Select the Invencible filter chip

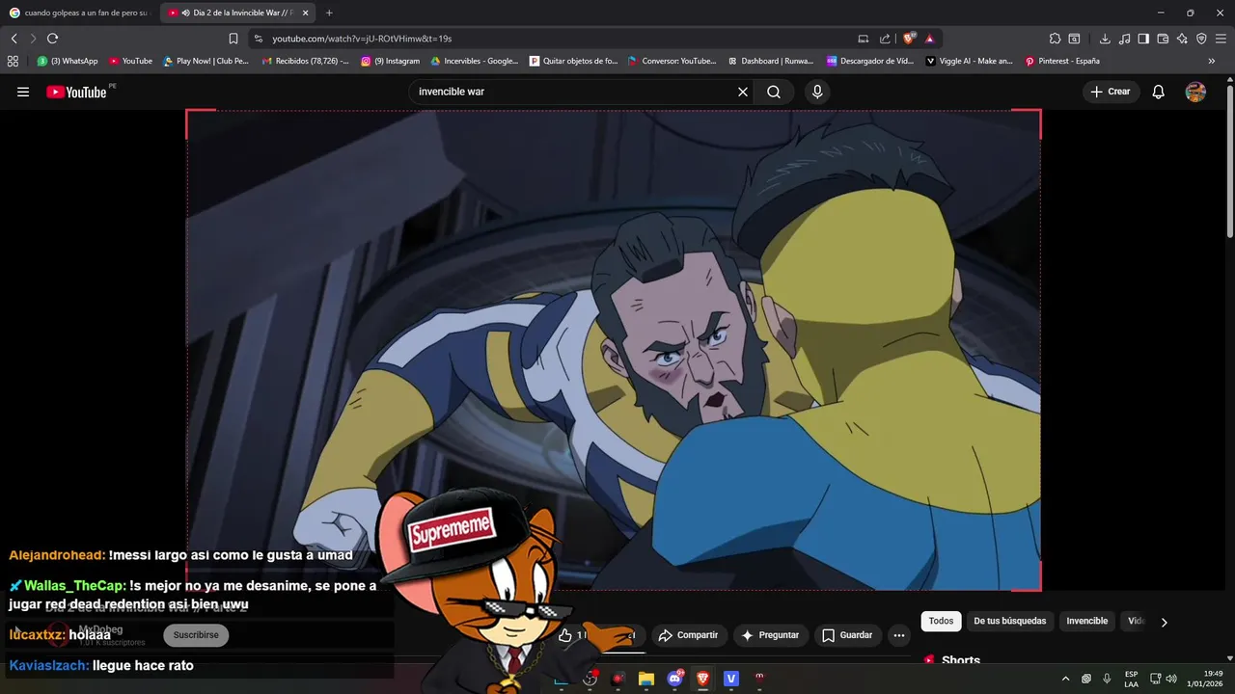coord(1086,622)
